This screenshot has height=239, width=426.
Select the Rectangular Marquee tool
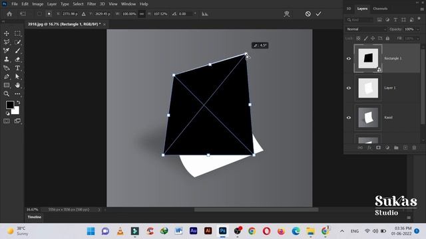pyautogui.click(x=17, y=33)
